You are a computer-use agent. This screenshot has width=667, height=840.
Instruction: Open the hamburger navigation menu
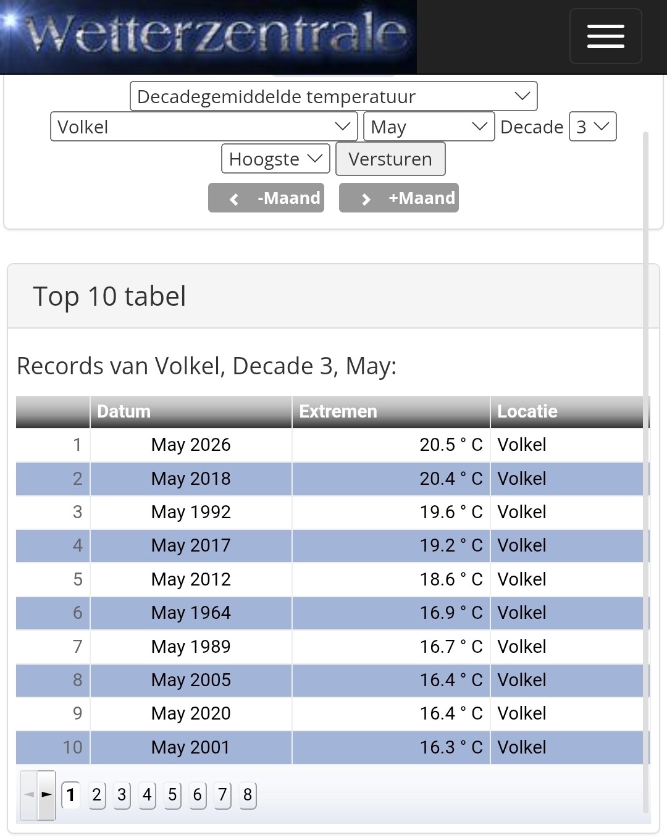(605, 36)
